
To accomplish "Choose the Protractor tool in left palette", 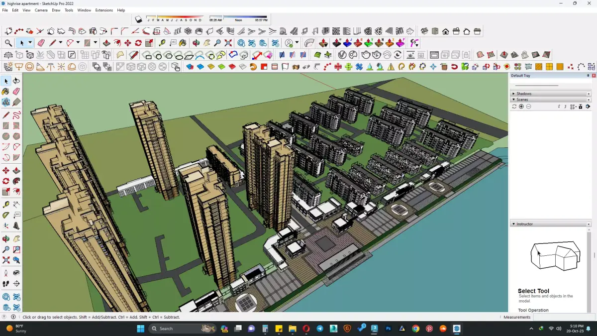I will point(6,215).
